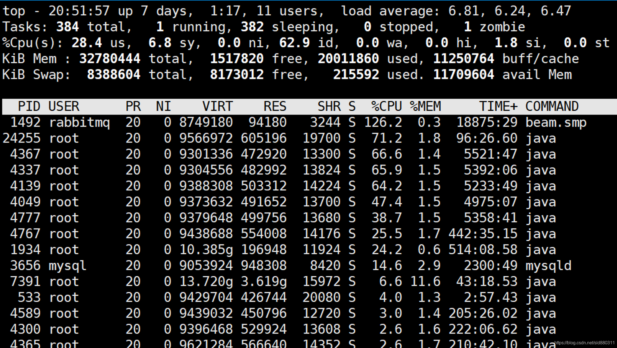Screen dimensions: 617x348
Task: Click the %MEM column header
Action: click(425, 106)
